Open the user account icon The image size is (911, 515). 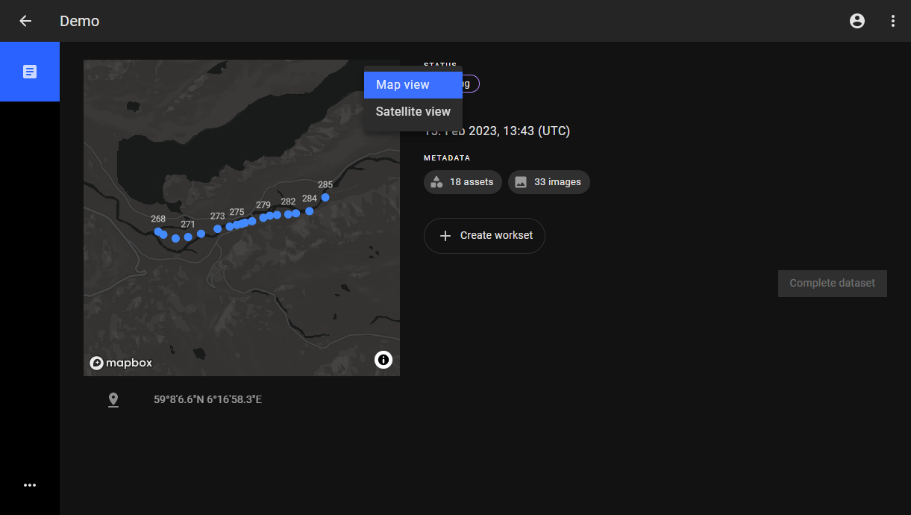[857, 21]
